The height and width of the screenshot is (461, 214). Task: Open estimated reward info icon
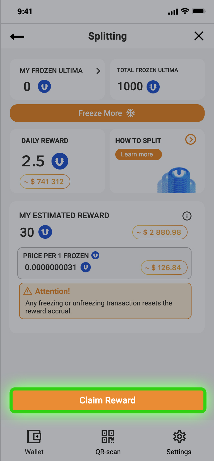pos(187,216)
